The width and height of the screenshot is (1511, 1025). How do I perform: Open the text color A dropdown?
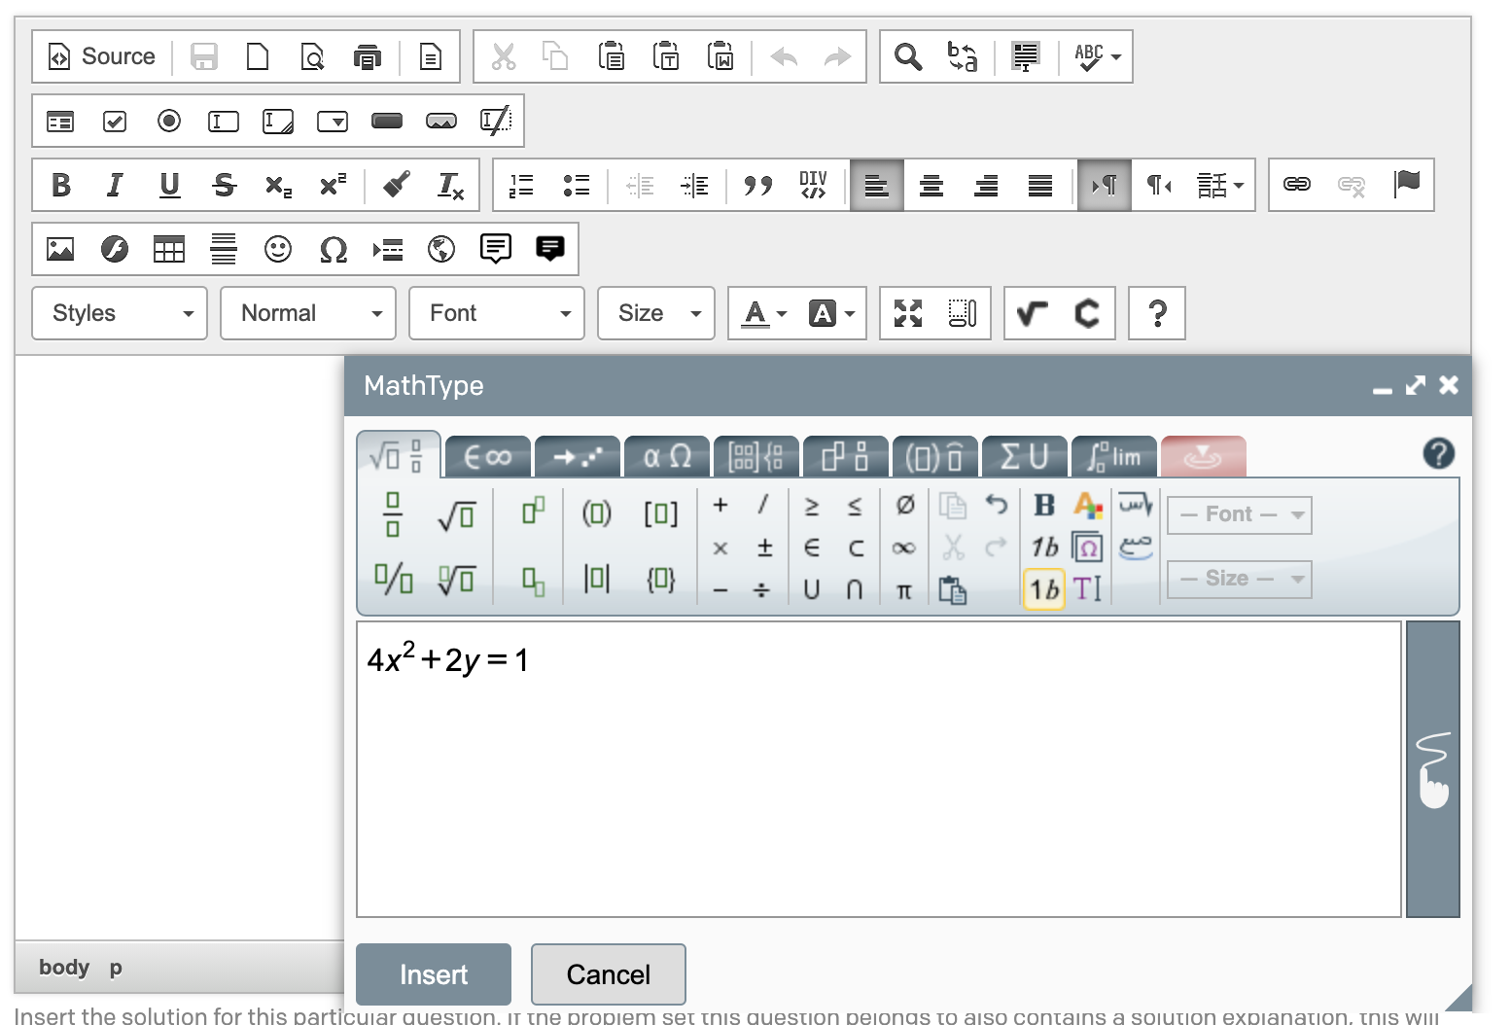(x=763, y=313)
